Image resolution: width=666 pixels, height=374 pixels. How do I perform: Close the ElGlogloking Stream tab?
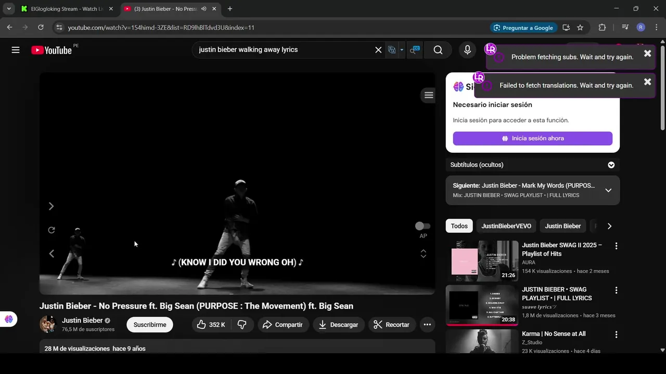111,9
